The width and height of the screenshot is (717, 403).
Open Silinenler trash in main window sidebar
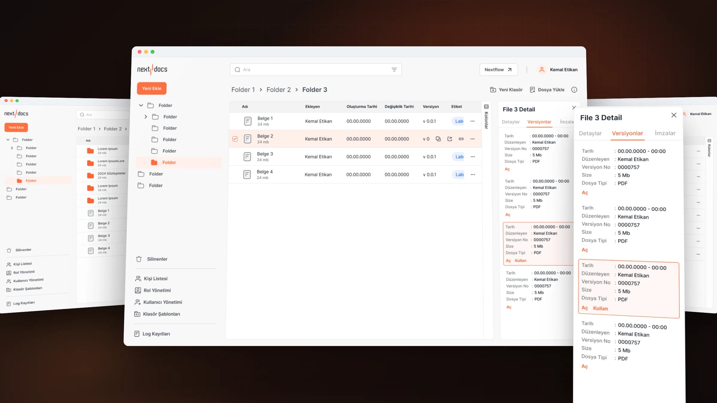[x=152, y=259]
